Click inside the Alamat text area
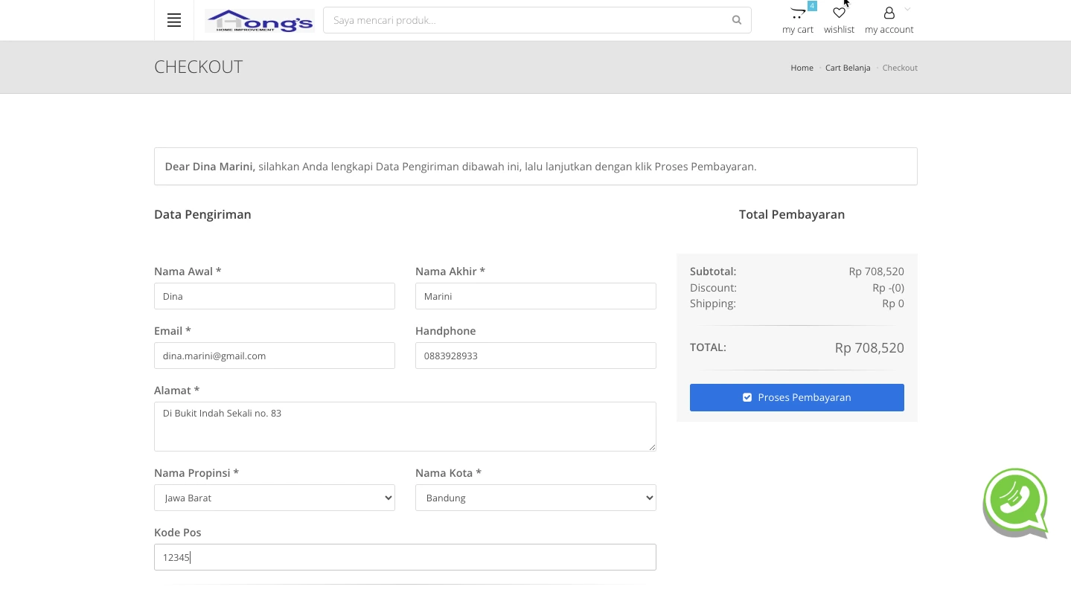This screenshot has width=1071, height=604. [x=404, y=426]
